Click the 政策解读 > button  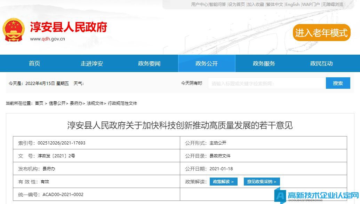[223, 181]
